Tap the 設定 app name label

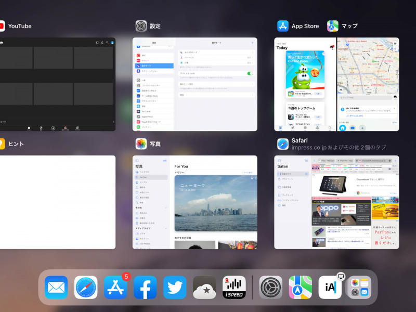coord(155,26)
